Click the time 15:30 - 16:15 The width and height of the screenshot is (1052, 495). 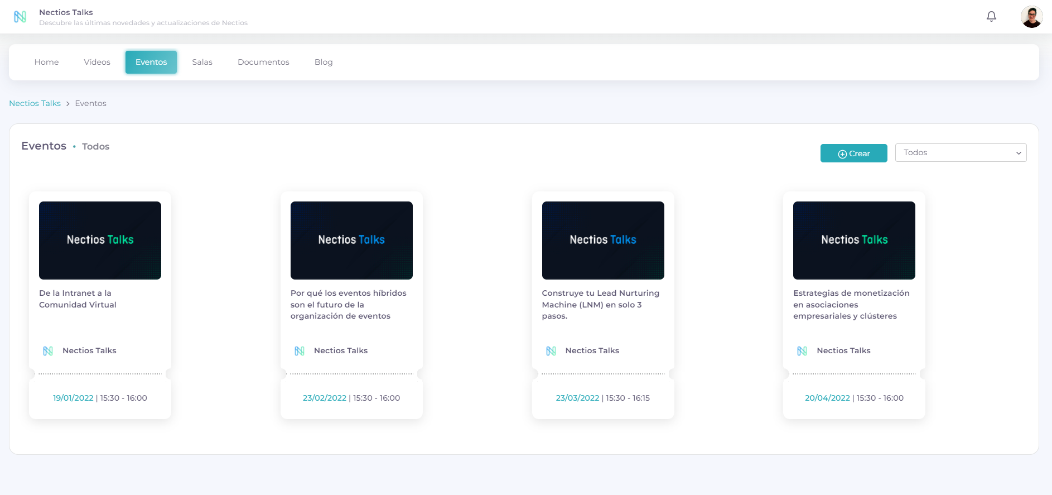pos(628,398)
